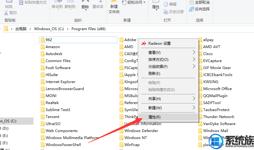The width and height of the screenshot is (254, 150).
Task: Open the 排序方式(O) submenu
Action: [168, 59]
